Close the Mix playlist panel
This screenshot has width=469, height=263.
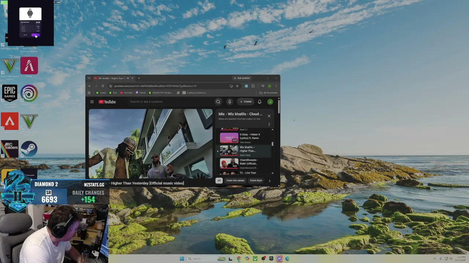269,116
